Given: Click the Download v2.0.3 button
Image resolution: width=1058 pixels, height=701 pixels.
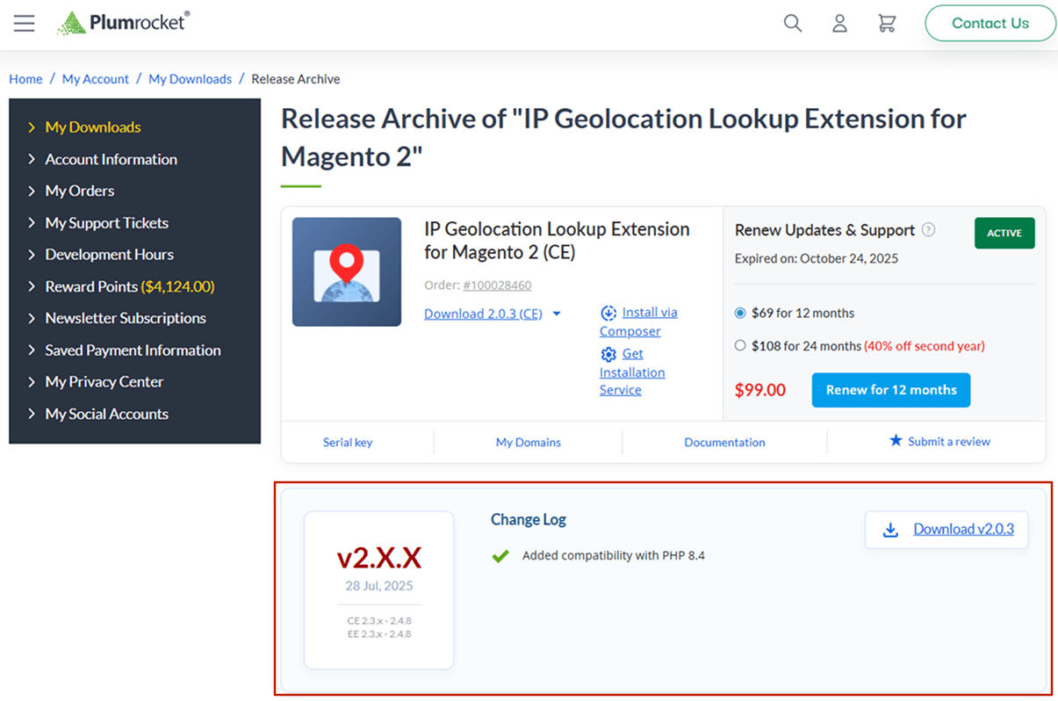Looking at the screenshot, I should tap(946, 530).
